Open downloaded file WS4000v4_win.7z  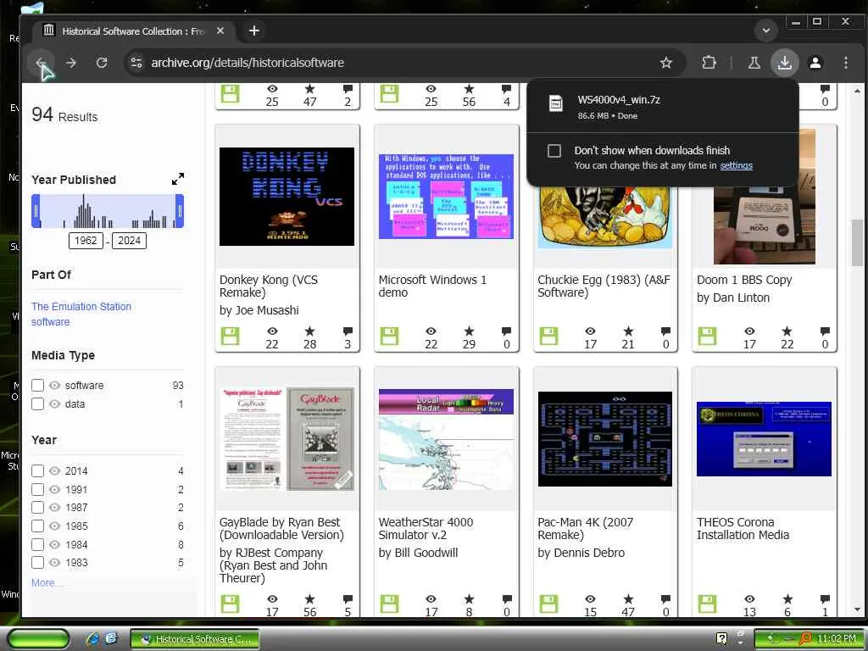(619, 100)
